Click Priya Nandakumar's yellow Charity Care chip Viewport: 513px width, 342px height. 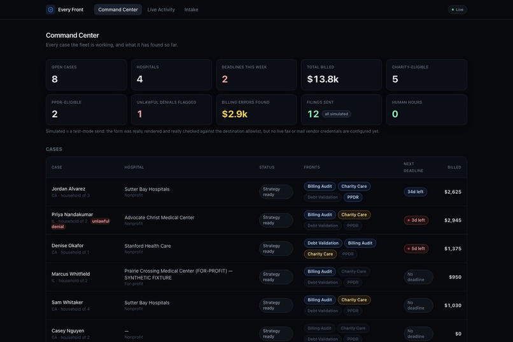coord(354,215)
